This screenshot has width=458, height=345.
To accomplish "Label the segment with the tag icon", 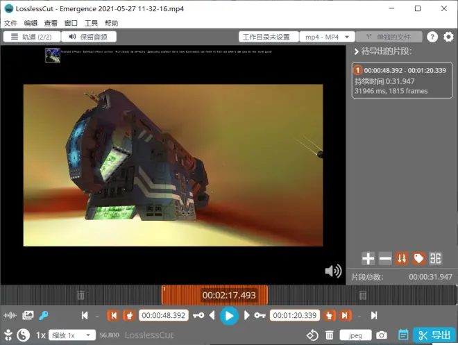I will tap(419, 258).
